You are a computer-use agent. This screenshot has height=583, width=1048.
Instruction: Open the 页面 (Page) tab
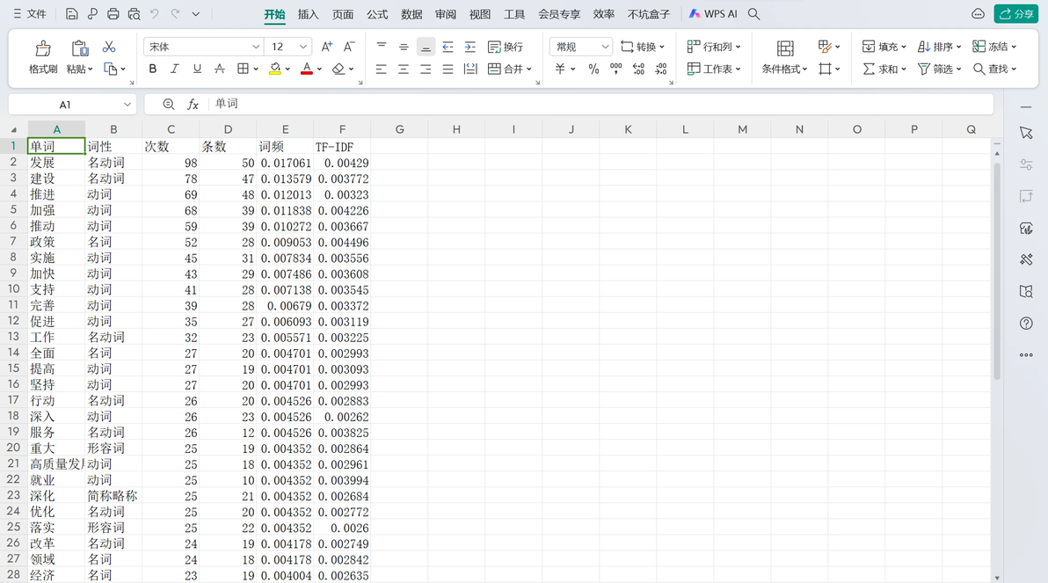pos(343,14)
